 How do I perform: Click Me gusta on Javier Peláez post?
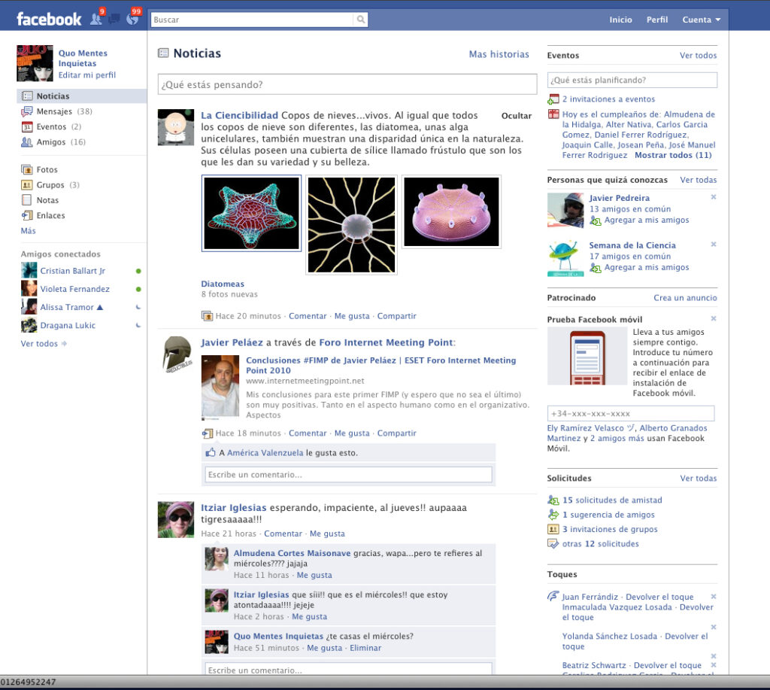coord(352,433)
